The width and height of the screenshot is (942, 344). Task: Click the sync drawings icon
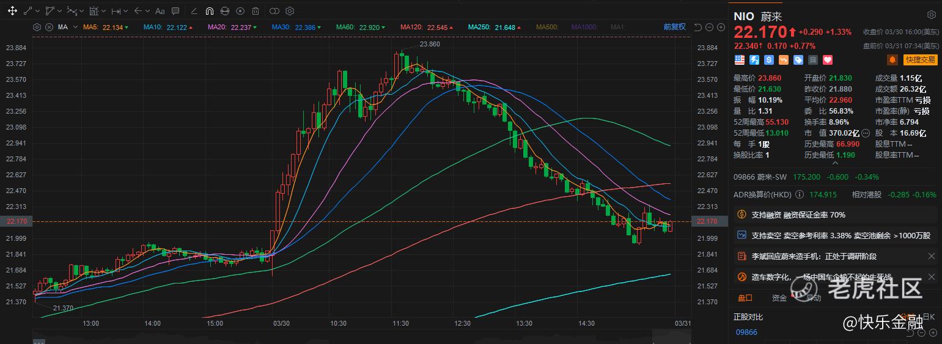[x=224, y=11]
